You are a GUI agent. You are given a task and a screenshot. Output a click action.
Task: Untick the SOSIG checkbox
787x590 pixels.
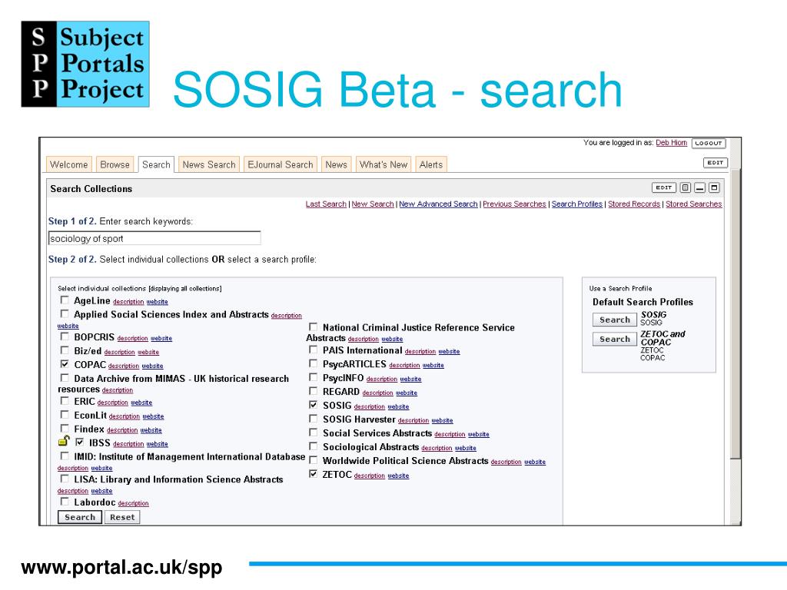pyautogui.click(x=314, y=404)
